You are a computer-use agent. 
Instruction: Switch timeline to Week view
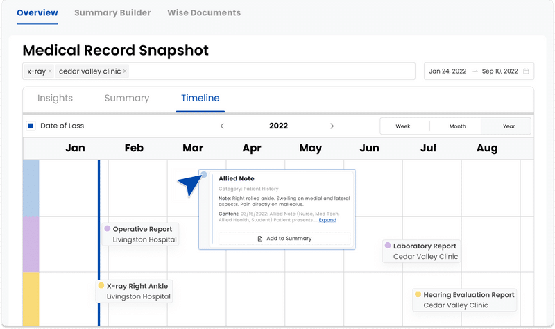[403, 126]
